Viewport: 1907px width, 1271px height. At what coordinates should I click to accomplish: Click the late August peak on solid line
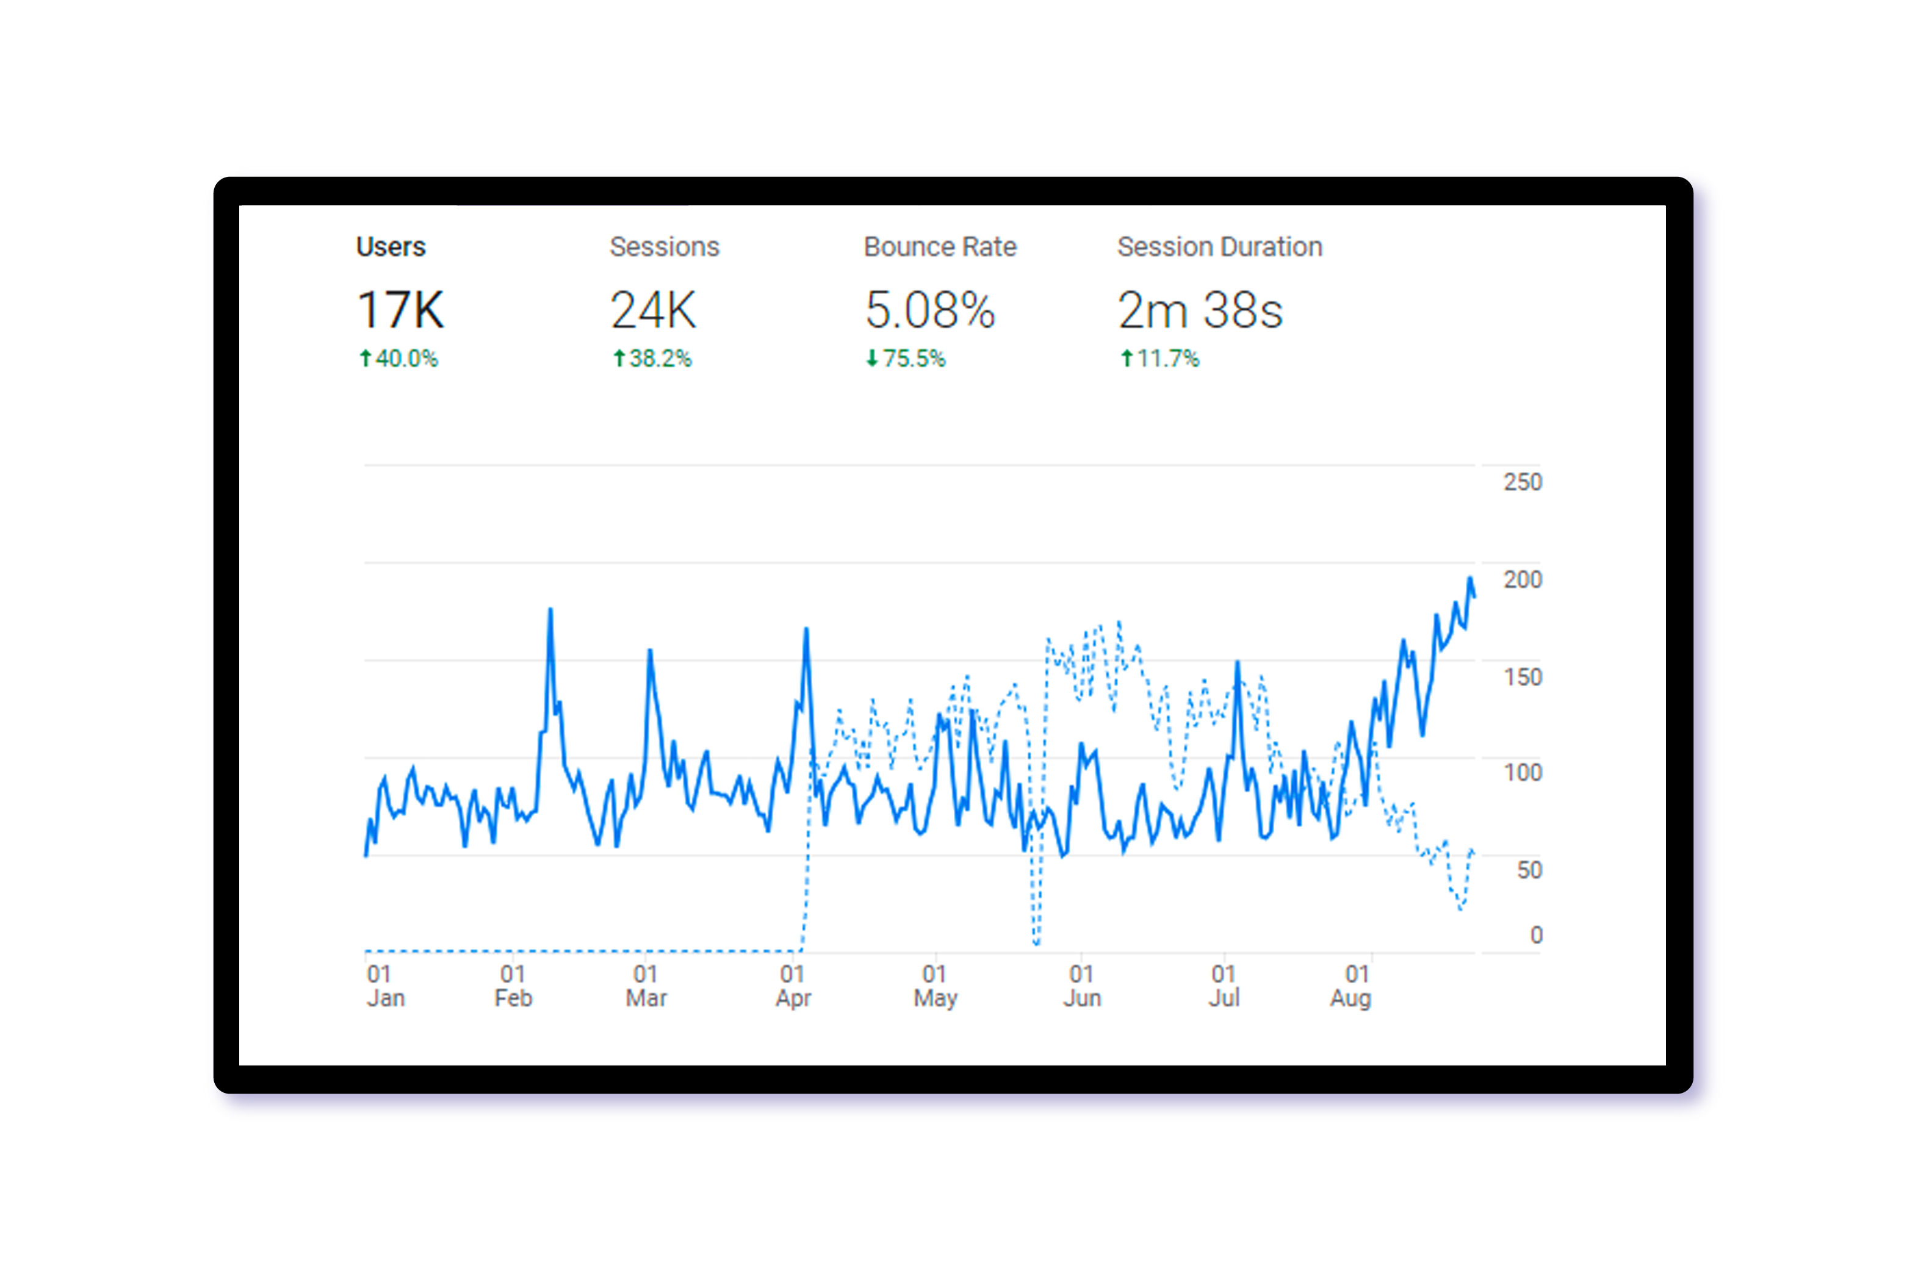[1470, 579]
